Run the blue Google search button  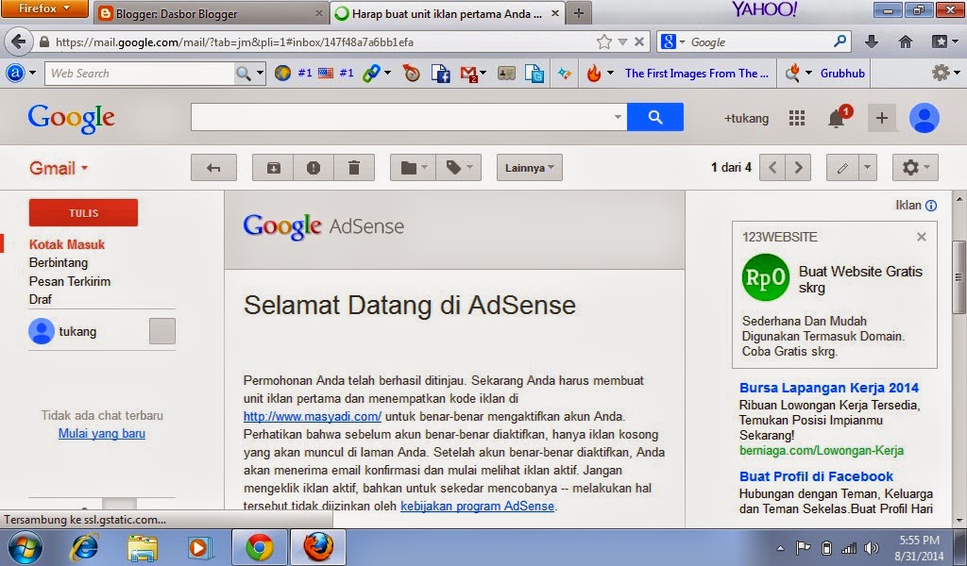click(x=655, y=117)
